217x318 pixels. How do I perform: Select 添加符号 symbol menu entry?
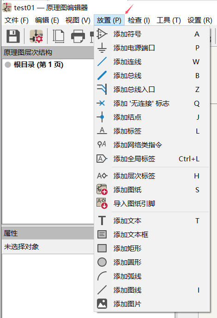152,34
